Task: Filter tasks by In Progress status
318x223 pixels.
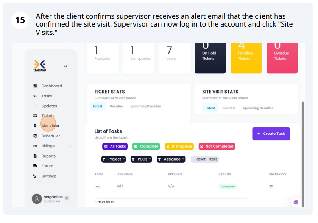Action: 179,146
